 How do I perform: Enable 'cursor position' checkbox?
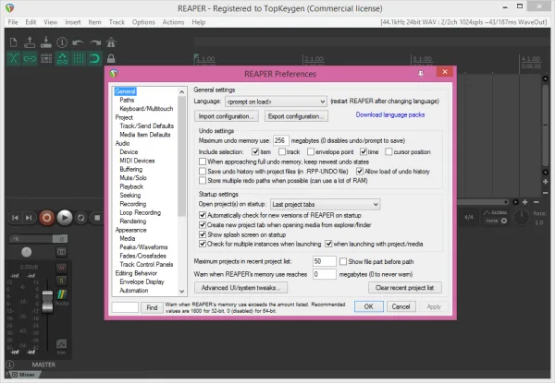pyautogui.click(x=388, y=151)
